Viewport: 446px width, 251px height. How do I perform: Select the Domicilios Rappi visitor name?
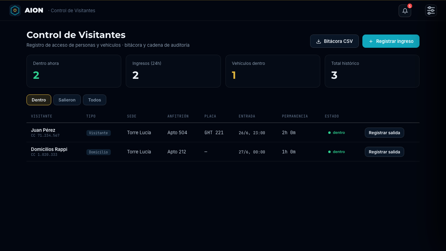(49, 149)
